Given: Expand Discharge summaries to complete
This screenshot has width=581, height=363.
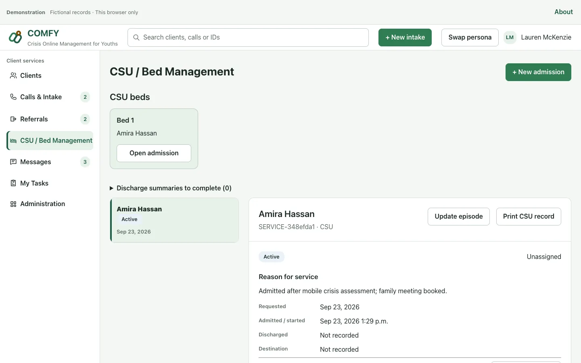Looking at the screenshot, I should pos(171,188).
